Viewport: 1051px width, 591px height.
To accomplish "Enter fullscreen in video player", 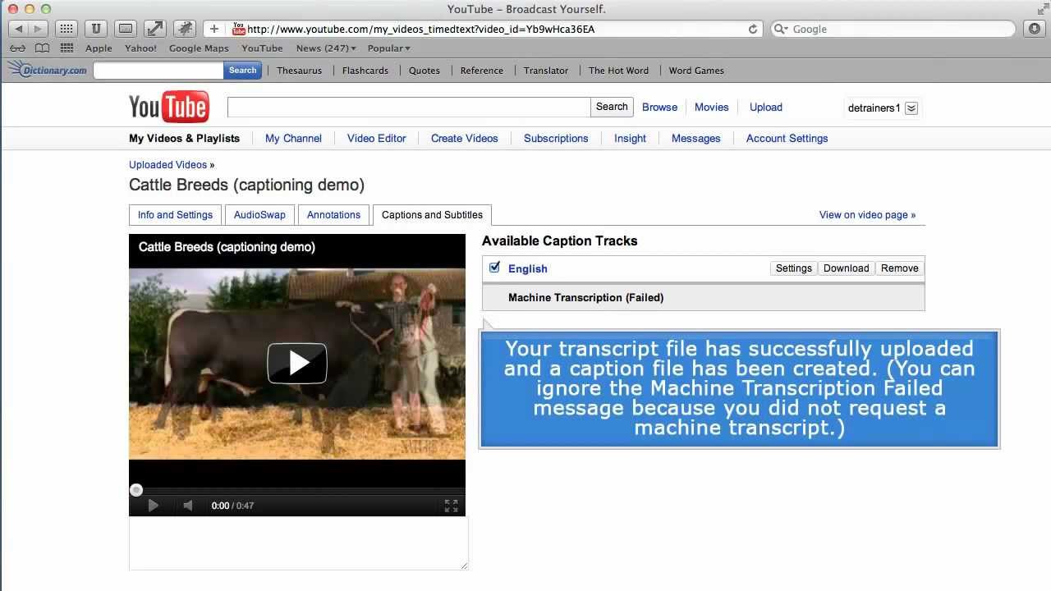I will pyautogui.click(x=451, y=506).
